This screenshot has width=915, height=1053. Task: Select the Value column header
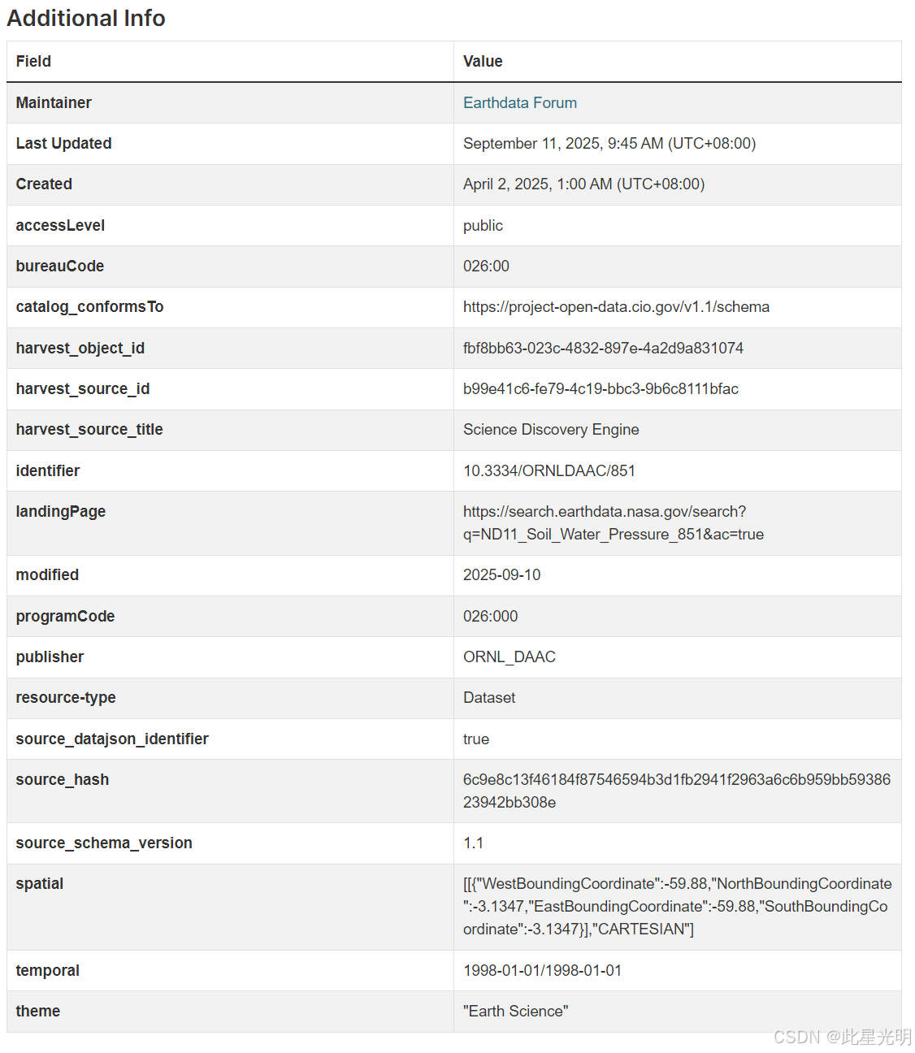click(483, 62)
